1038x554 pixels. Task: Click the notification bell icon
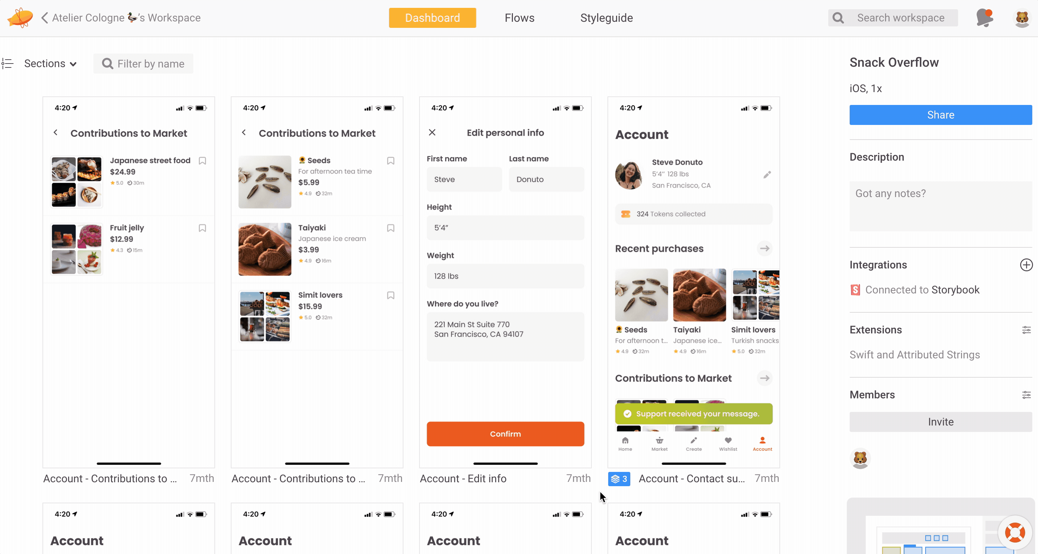coord(984,18)
